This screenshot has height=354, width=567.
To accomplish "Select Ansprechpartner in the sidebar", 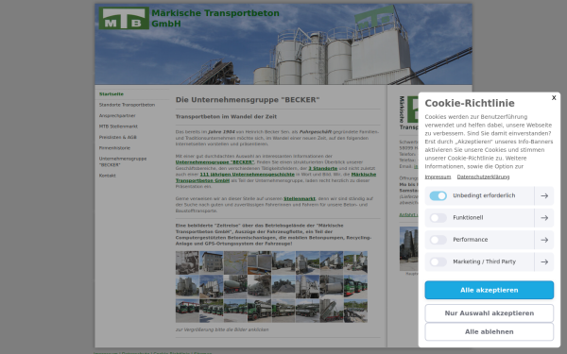I will coord(117,115).
